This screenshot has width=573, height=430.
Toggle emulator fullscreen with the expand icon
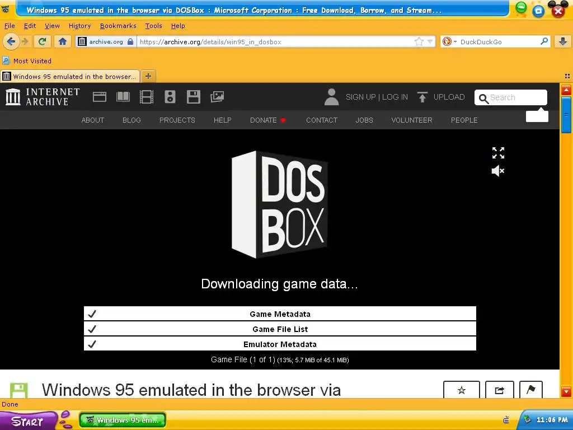tap(498, 153)
